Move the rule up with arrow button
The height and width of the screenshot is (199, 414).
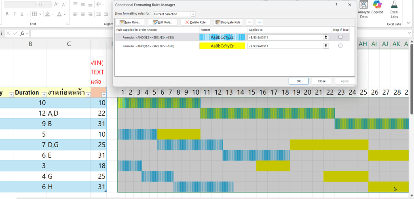click(249, 22)
